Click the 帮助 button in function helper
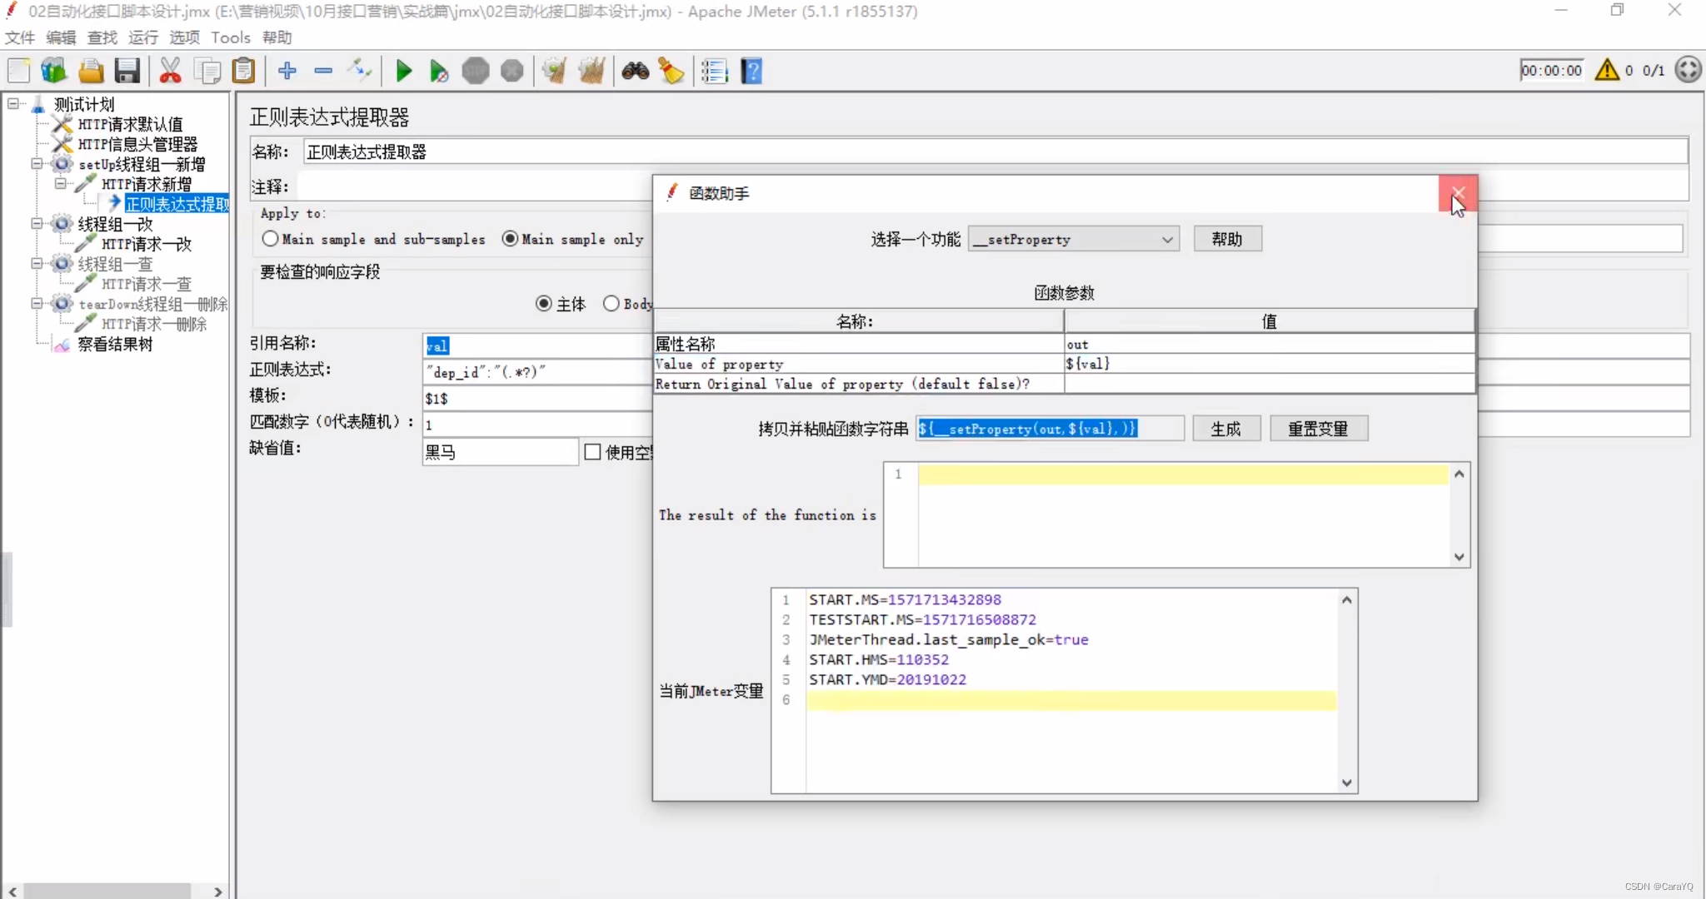The image size is (1706, 899). [1227, 239]
